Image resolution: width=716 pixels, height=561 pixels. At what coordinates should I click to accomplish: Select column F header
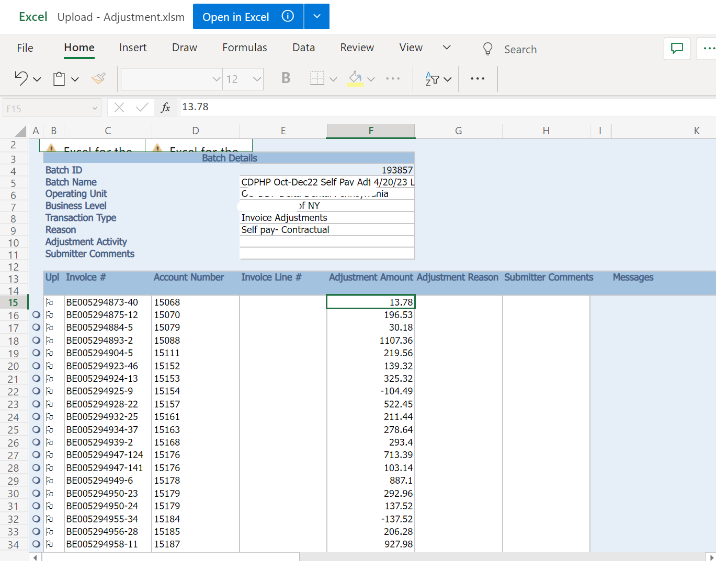pos(371,131)
